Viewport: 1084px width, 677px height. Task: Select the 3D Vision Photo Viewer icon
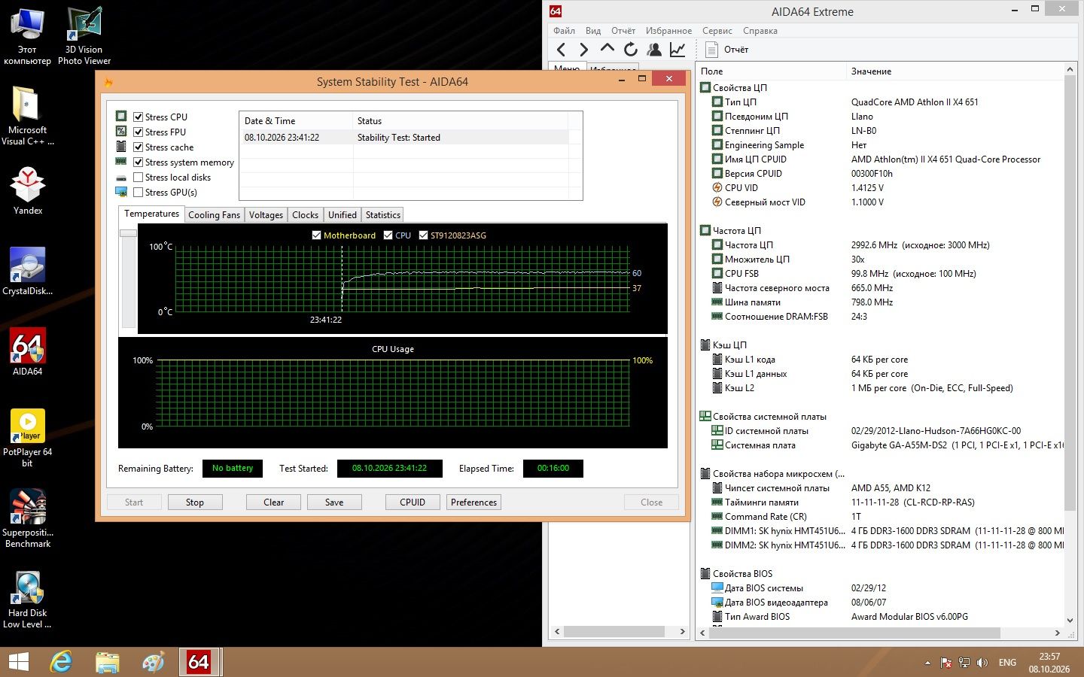(84, 35)
